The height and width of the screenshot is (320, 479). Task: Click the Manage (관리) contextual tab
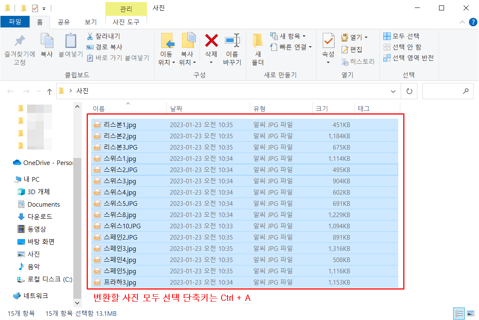[x=126, y=9]
